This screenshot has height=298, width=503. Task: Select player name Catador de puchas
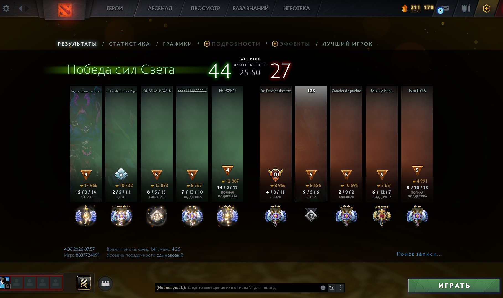[346, 91]
